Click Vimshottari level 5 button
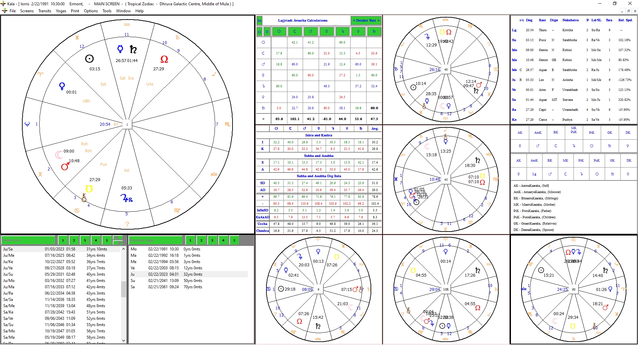This screenshot has width=638, height=345. click(x=107, y=240)
